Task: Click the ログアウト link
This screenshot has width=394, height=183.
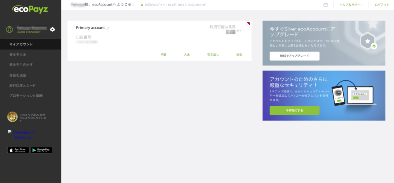Action: [382, 5]
